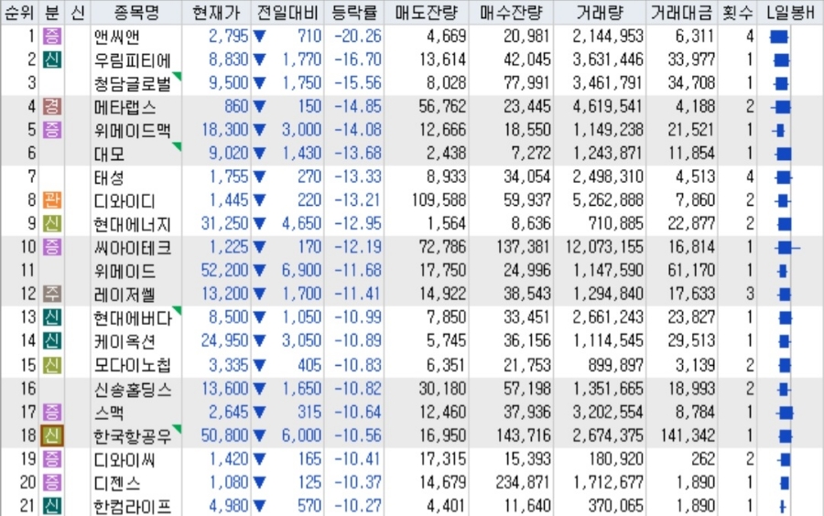Select stock name 현대에너지

[132, 224]
